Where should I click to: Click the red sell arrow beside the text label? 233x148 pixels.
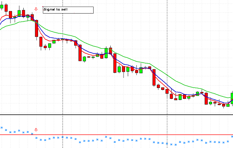[36, 9]
